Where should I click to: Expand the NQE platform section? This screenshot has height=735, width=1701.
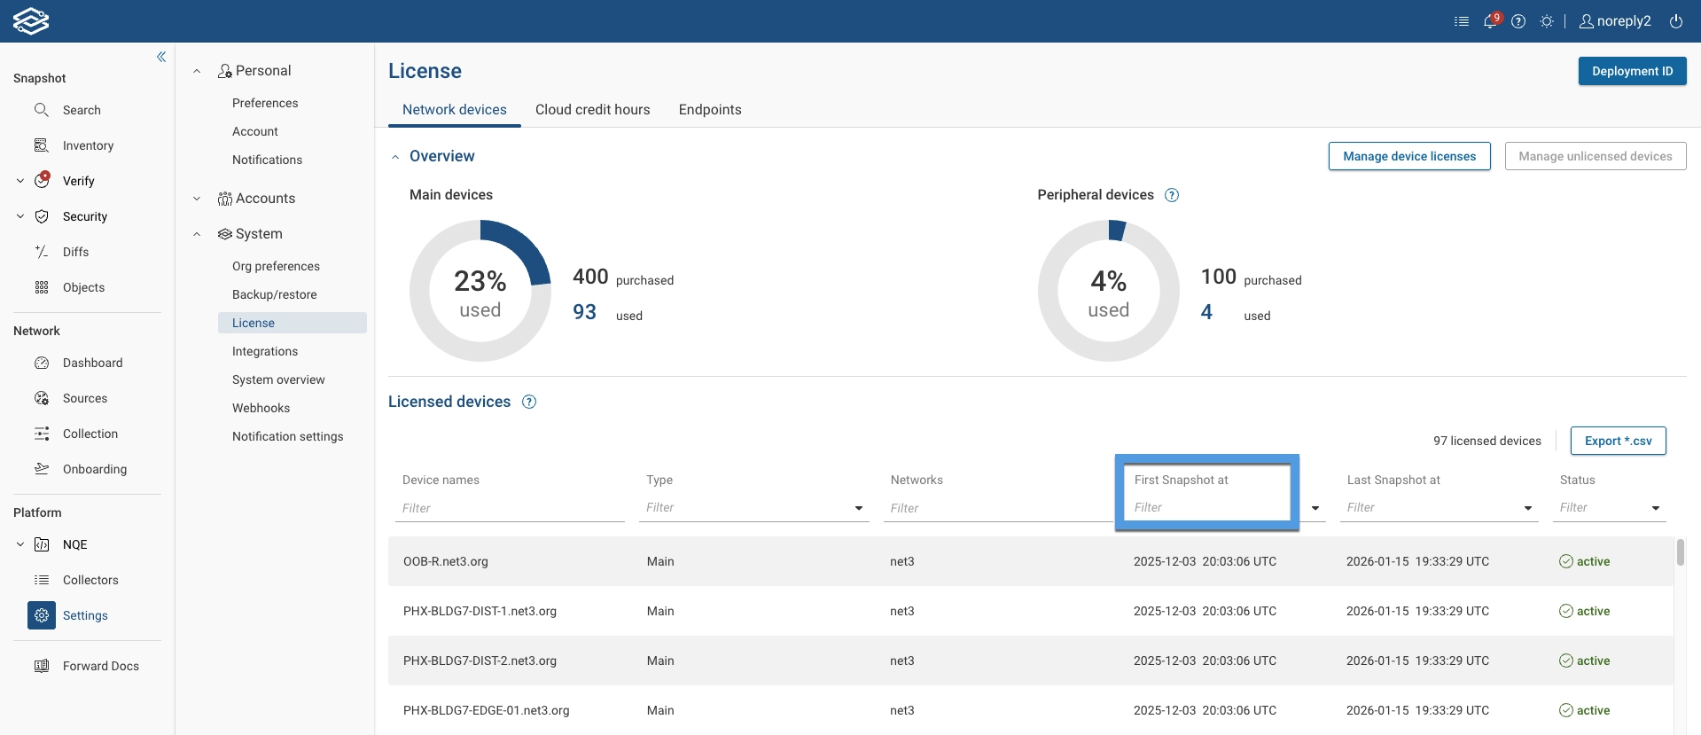[20, 544]
